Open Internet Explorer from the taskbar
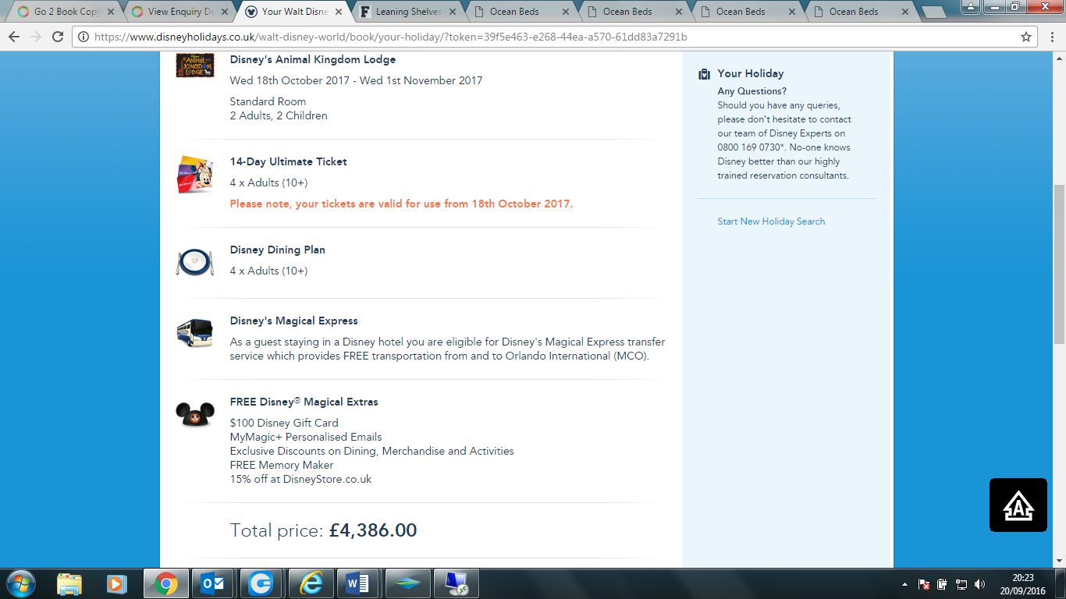Screen dimensions: 1066x599 pos(311,583)
